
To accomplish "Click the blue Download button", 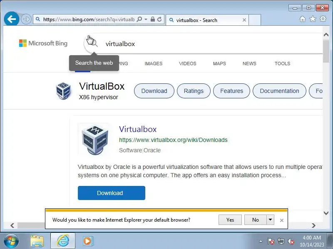I will point(112,193).
